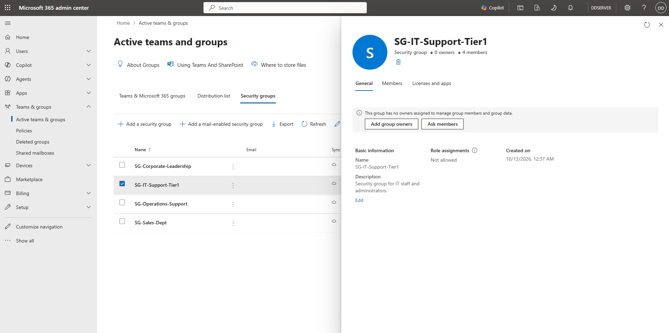Check the SG-Sales-Dept checkbox

(x=122, y=221)
